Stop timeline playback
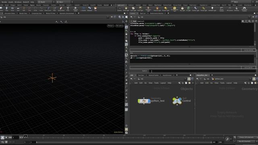This screenshot has width=258, height=145. tap(2, 137)
